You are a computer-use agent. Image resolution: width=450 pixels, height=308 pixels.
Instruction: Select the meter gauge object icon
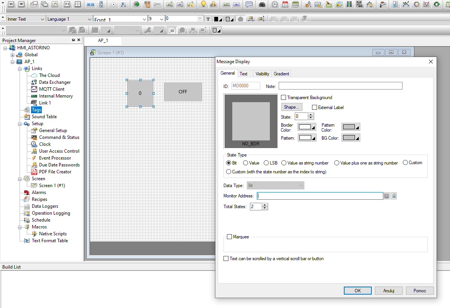pos(262,4)
